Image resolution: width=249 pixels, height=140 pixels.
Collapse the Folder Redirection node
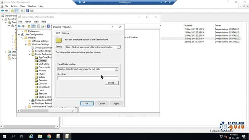tap(30, 54)
